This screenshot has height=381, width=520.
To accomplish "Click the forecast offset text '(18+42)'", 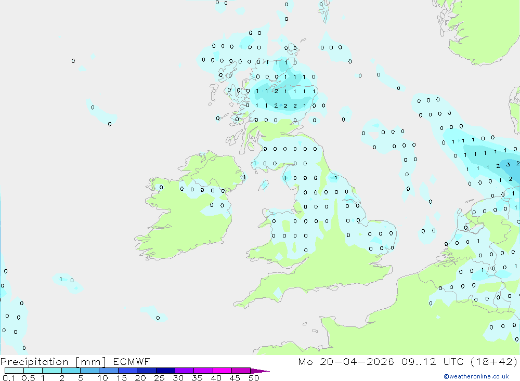I will pos(494,361).
